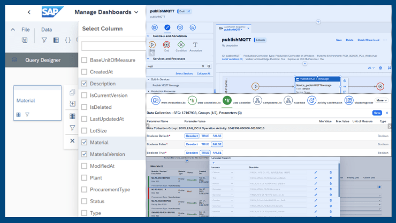Clear the mqtt search with its X icon
Image resolution: width=396 pixels, height=223 pixels.
203,66
